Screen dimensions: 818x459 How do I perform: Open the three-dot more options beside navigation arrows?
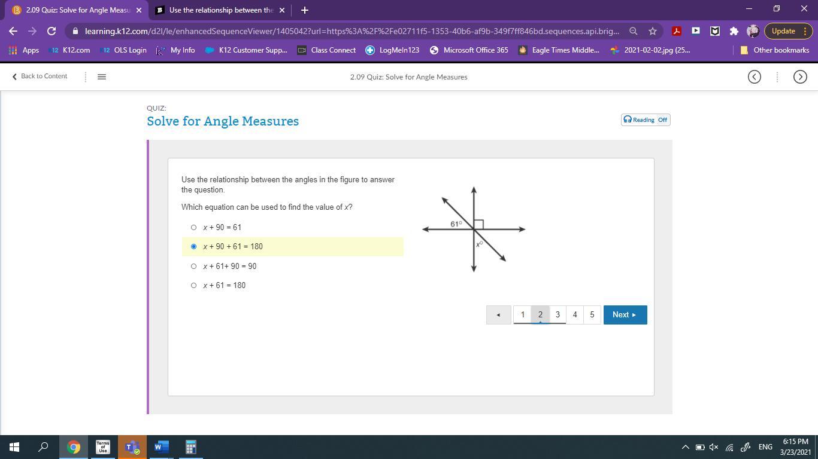click(x=777, y=76)
